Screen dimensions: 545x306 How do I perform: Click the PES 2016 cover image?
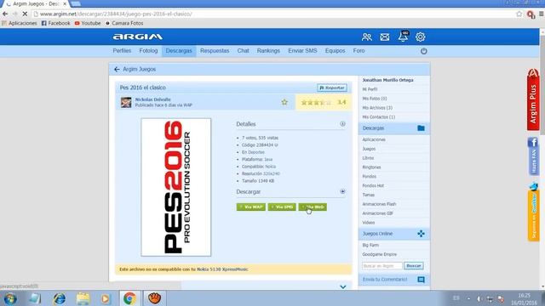(x=176, y=187)
